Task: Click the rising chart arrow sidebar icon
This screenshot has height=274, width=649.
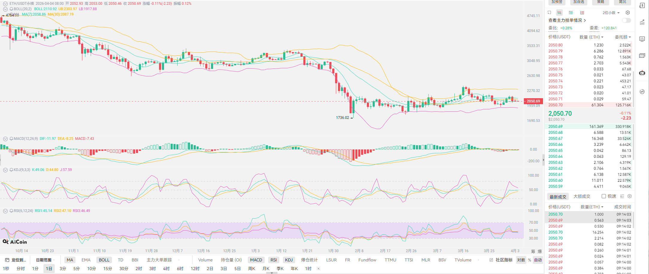Action: click(642, 22)
